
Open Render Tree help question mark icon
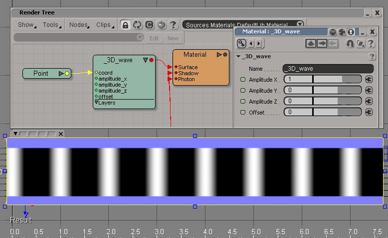173,25
